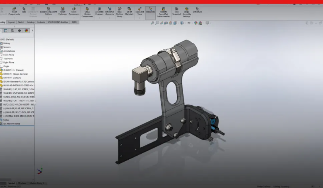Toggle the Exploded View
Viewport: 323px width, 188px height.
click(x=139, y=11)
